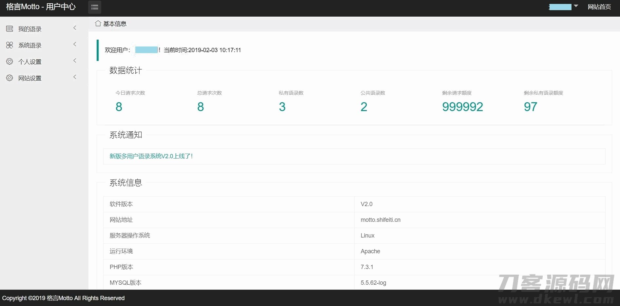The height and width of the screenshot is (306, 620).
Task: Click the 网站设置 gear icon
Action: tap(10, 78)
